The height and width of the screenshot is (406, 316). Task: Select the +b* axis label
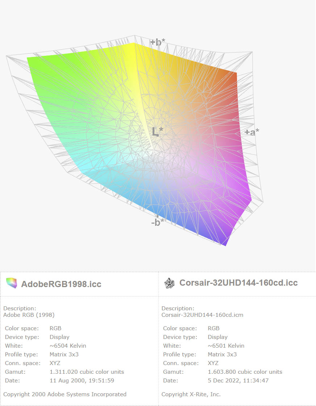158,42
